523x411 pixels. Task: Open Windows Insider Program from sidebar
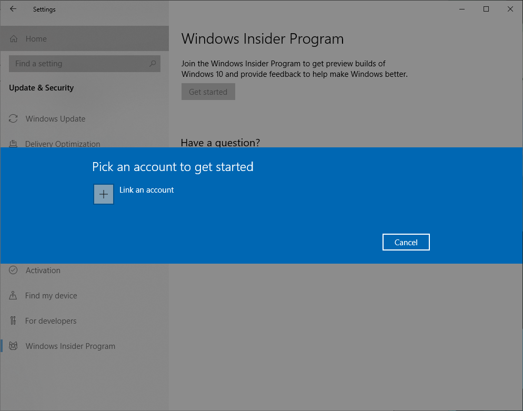pos(70,346)
